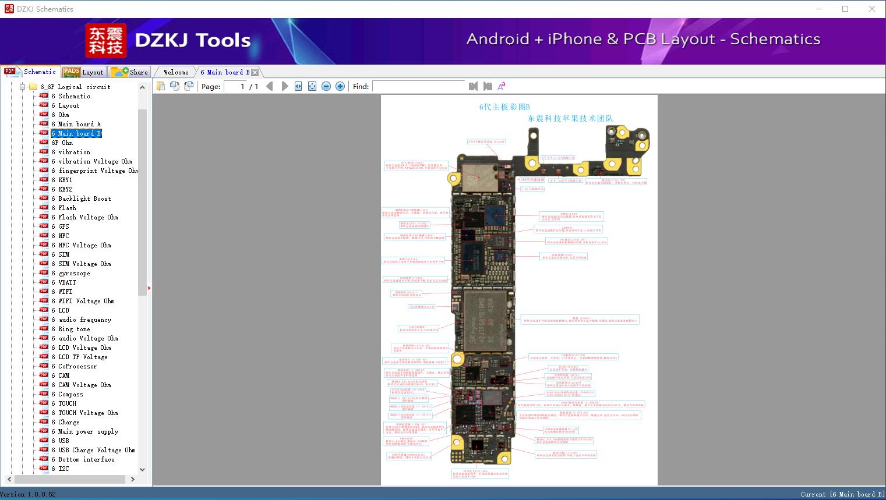This screenshot has width=886, height=500.
Task: Open 6 Main power supply document
Action: click(84, 431)
